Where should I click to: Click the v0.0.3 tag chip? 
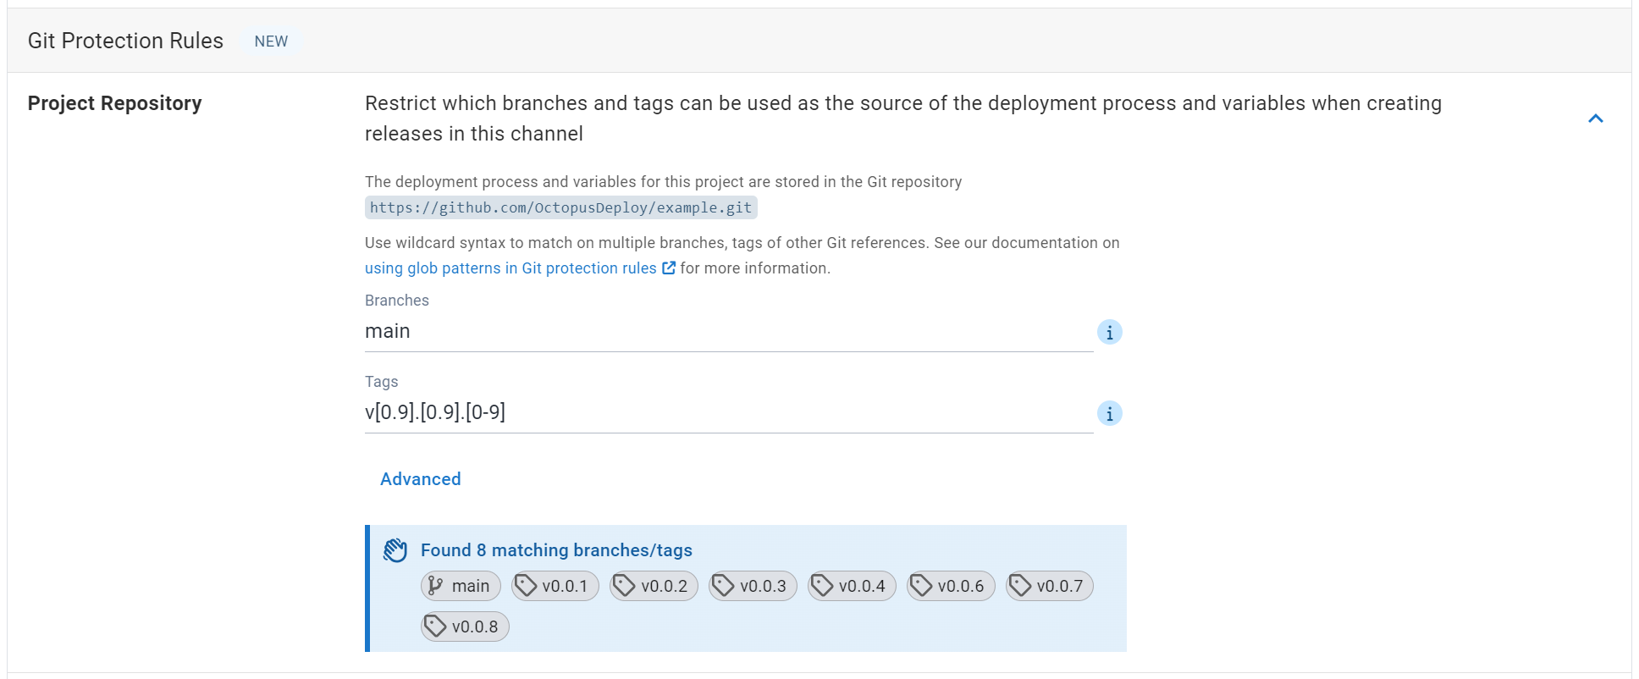pos(753,586)
